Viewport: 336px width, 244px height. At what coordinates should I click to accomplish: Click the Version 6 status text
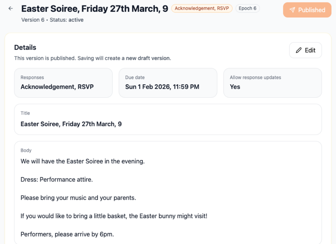click(33, 20)
